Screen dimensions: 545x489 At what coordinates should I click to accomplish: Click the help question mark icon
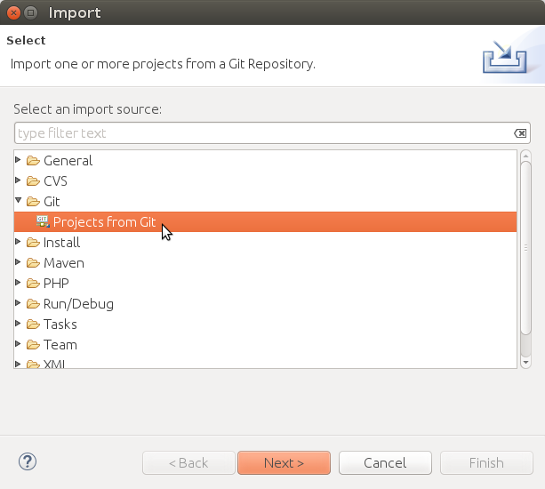click(27, 461)
